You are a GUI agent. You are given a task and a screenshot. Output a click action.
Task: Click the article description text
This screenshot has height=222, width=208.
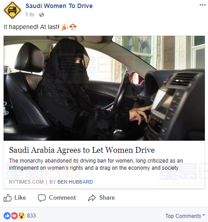[96, 164]
